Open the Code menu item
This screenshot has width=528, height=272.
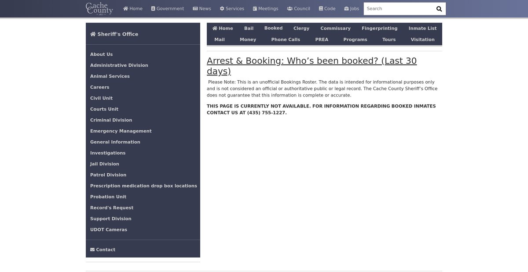click(327, 9)
